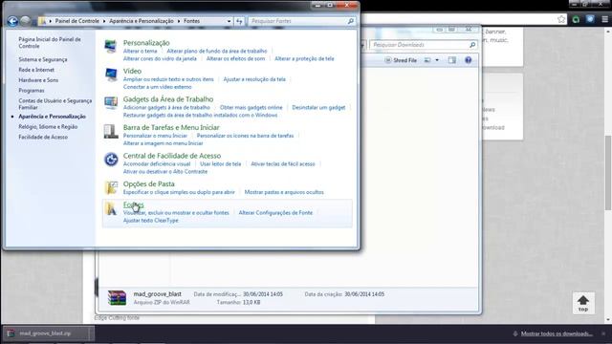Viewport: 612px width, 344px height.
Task: Click Alterar plano de fundo da área de trabalho
Action: (217, 51)
